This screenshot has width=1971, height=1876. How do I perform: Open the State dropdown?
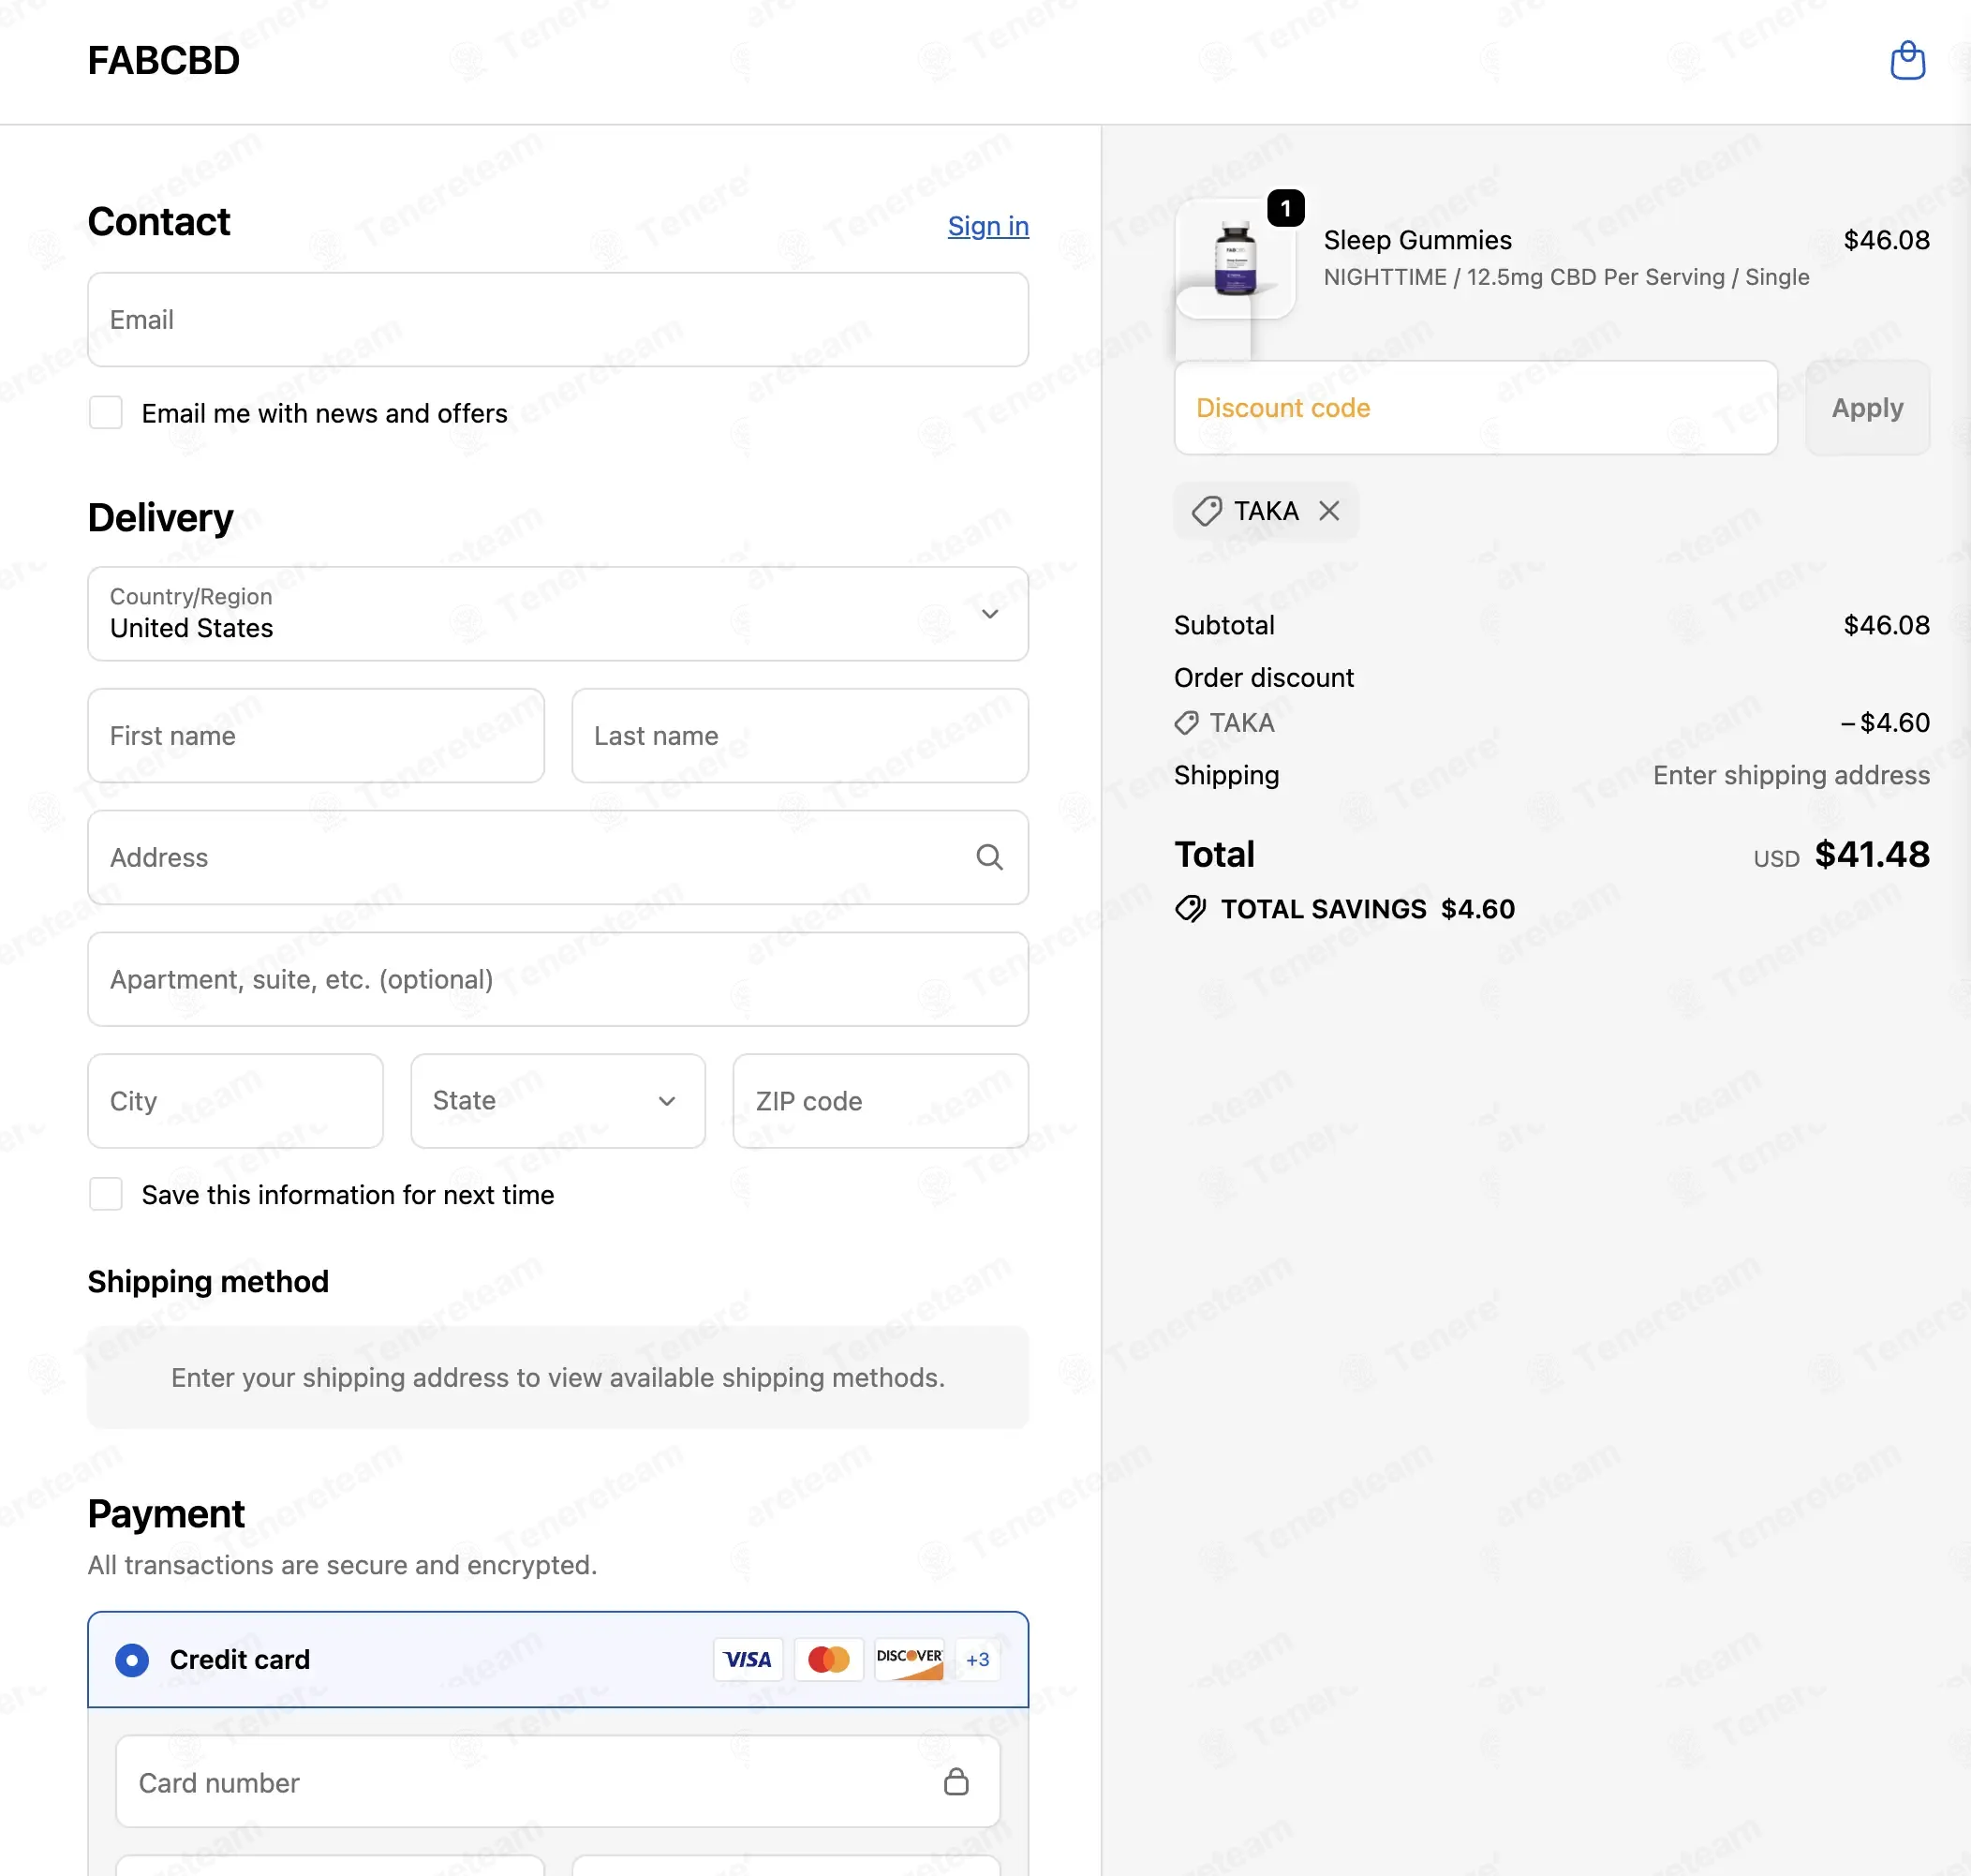tap(557, 1101)
